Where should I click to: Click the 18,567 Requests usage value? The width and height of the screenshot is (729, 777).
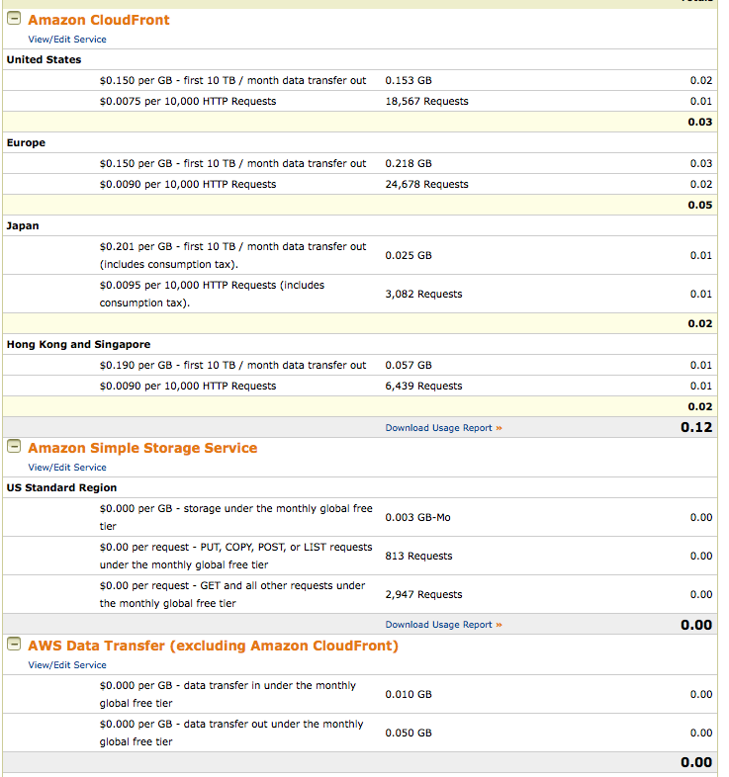coord(426,101)
